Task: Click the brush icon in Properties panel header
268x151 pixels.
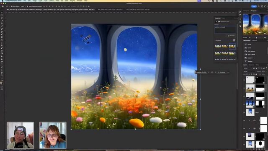Action: click(x=216, y=21)
